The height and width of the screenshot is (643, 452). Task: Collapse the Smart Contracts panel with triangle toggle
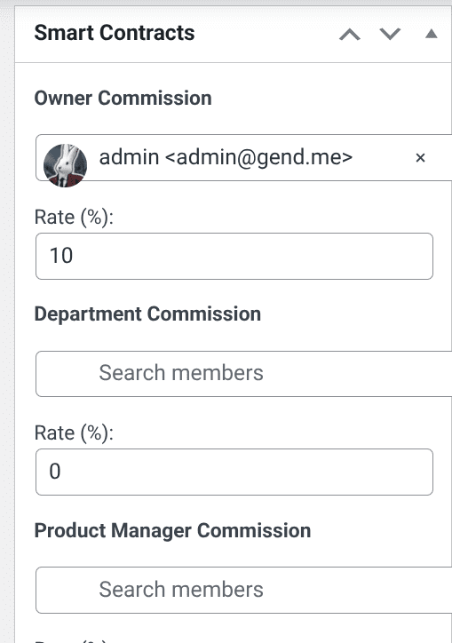[x=431, y=34]
